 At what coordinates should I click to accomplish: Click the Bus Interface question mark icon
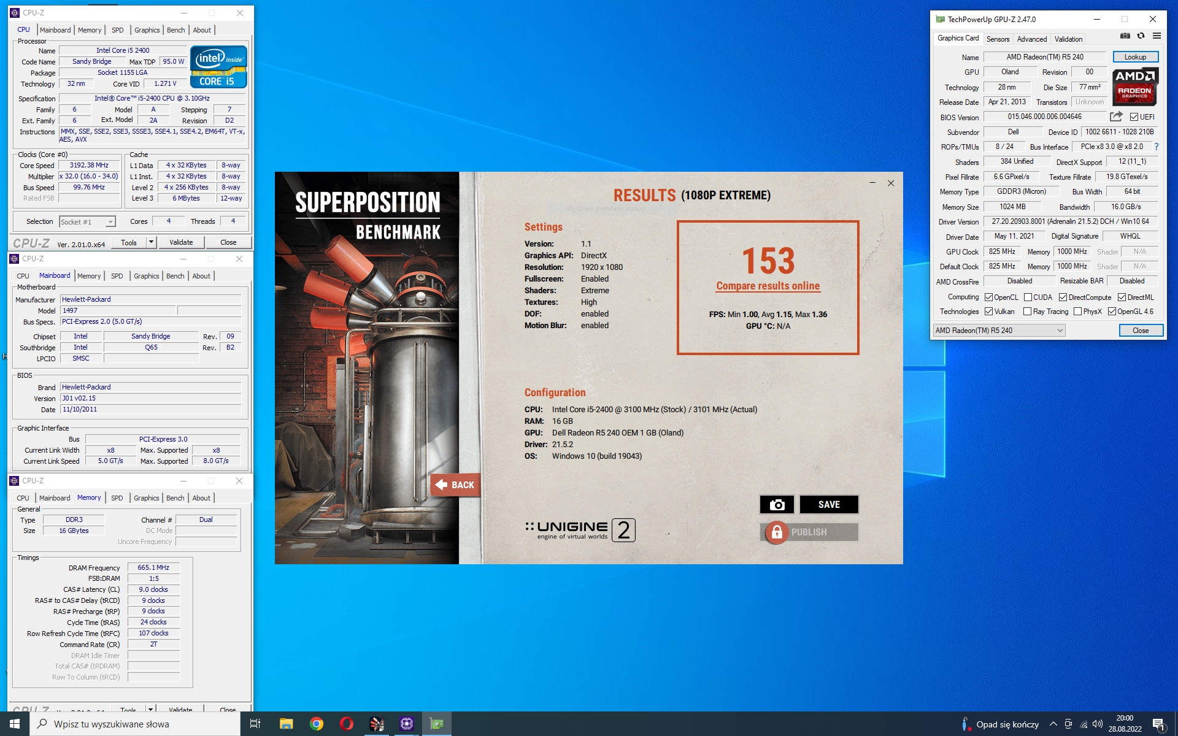1157,147
